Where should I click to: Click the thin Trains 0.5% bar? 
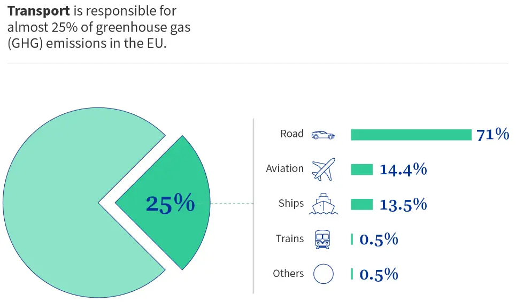pyautogui.click(x=352, y=239)
